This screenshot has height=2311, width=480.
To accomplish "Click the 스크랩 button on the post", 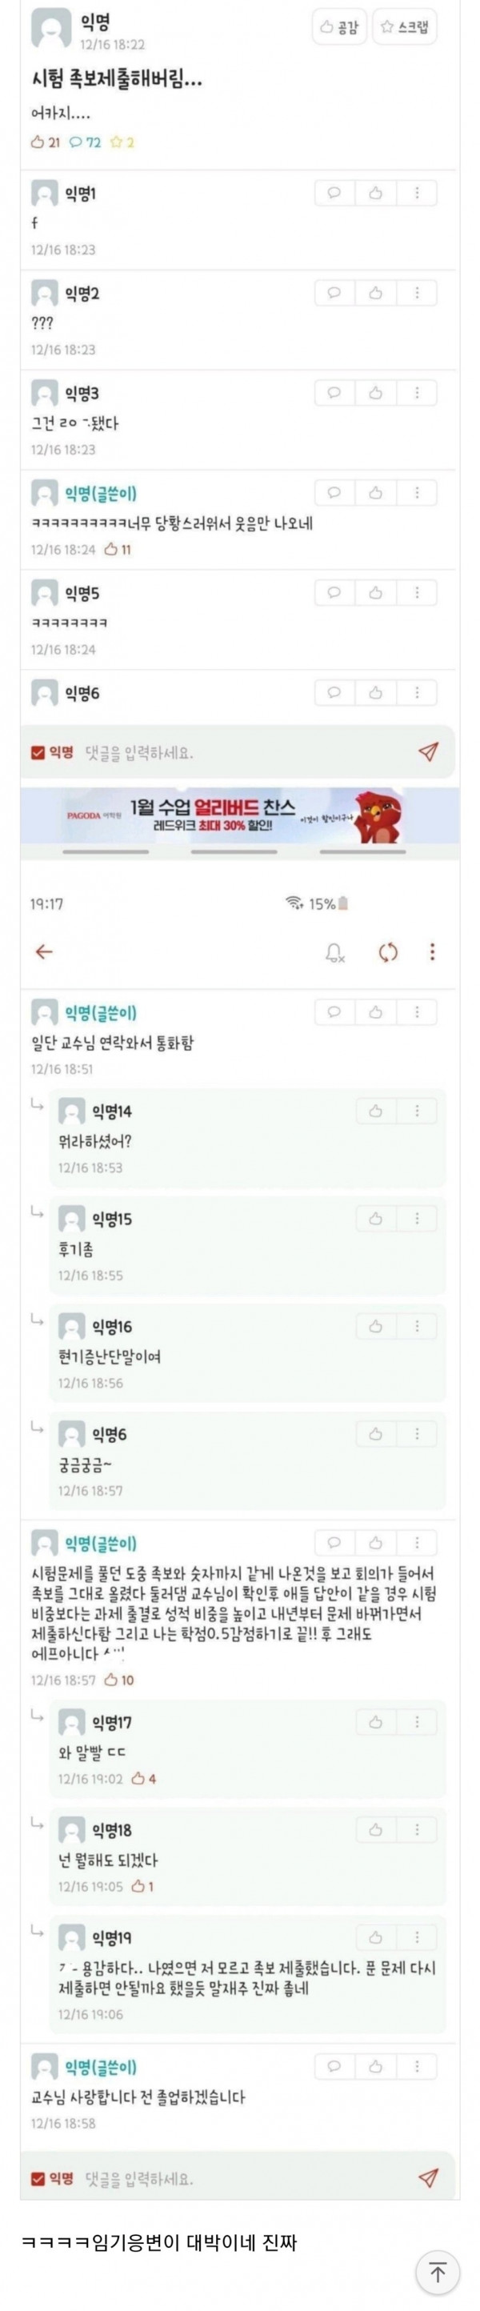I will tap(405, 27).
